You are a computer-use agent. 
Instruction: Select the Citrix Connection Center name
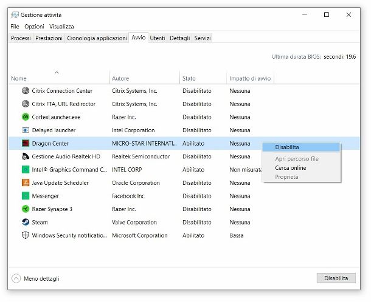pos(62,91)
